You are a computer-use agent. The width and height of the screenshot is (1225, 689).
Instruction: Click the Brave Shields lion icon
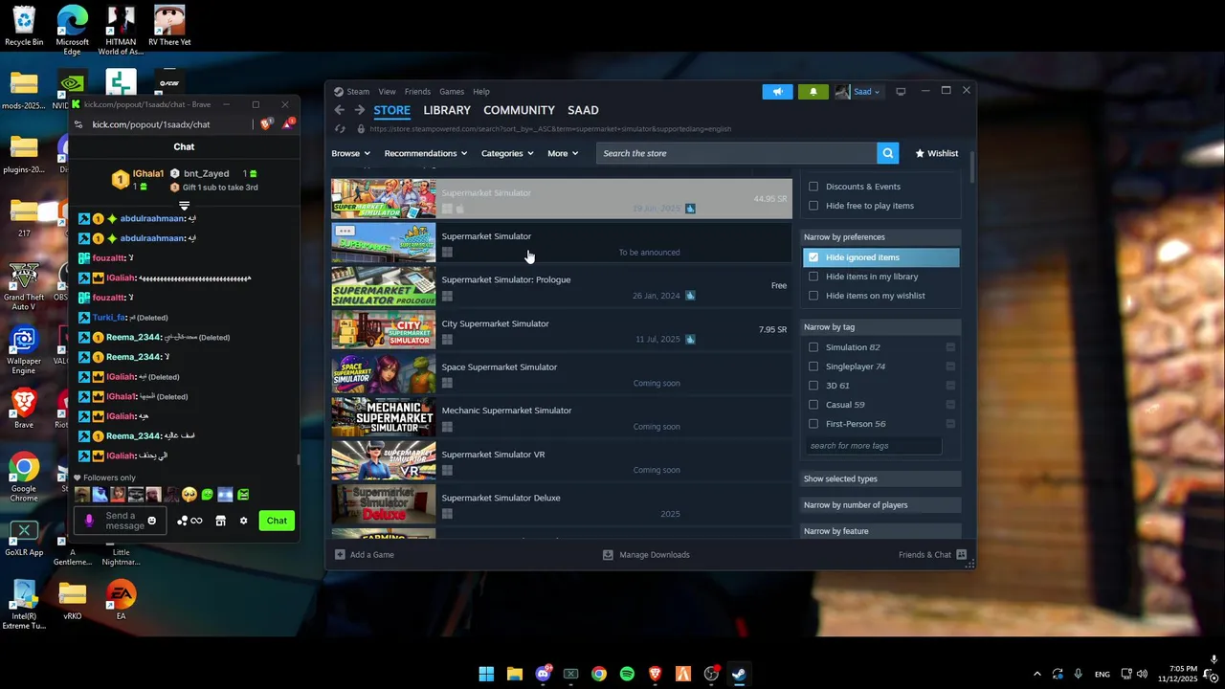coord(267,124)
